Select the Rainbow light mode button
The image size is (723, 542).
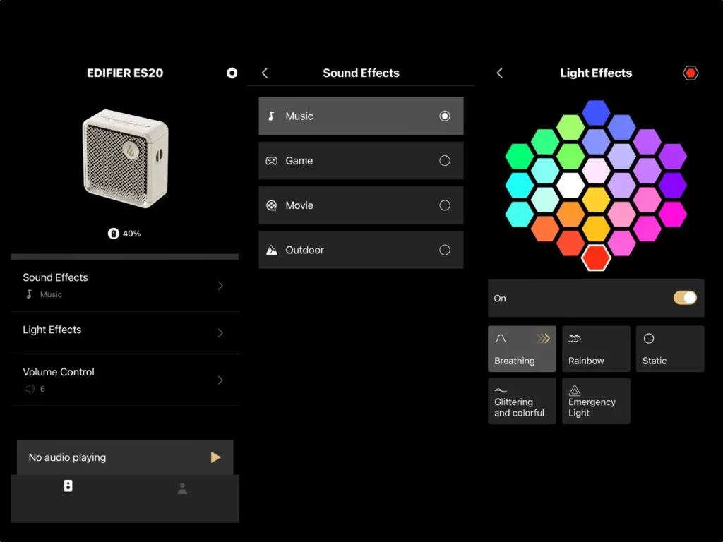pos(595,349)
